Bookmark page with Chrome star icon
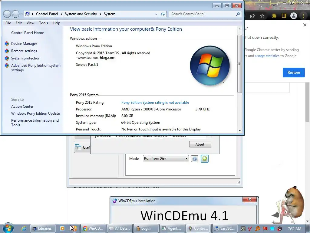310x233 pixels. [x=262, y=16]
